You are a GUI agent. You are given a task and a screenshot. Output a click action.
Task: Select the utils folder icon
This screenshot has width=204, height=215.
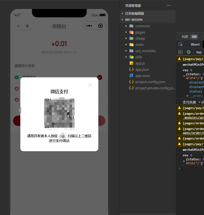point(131,57)
